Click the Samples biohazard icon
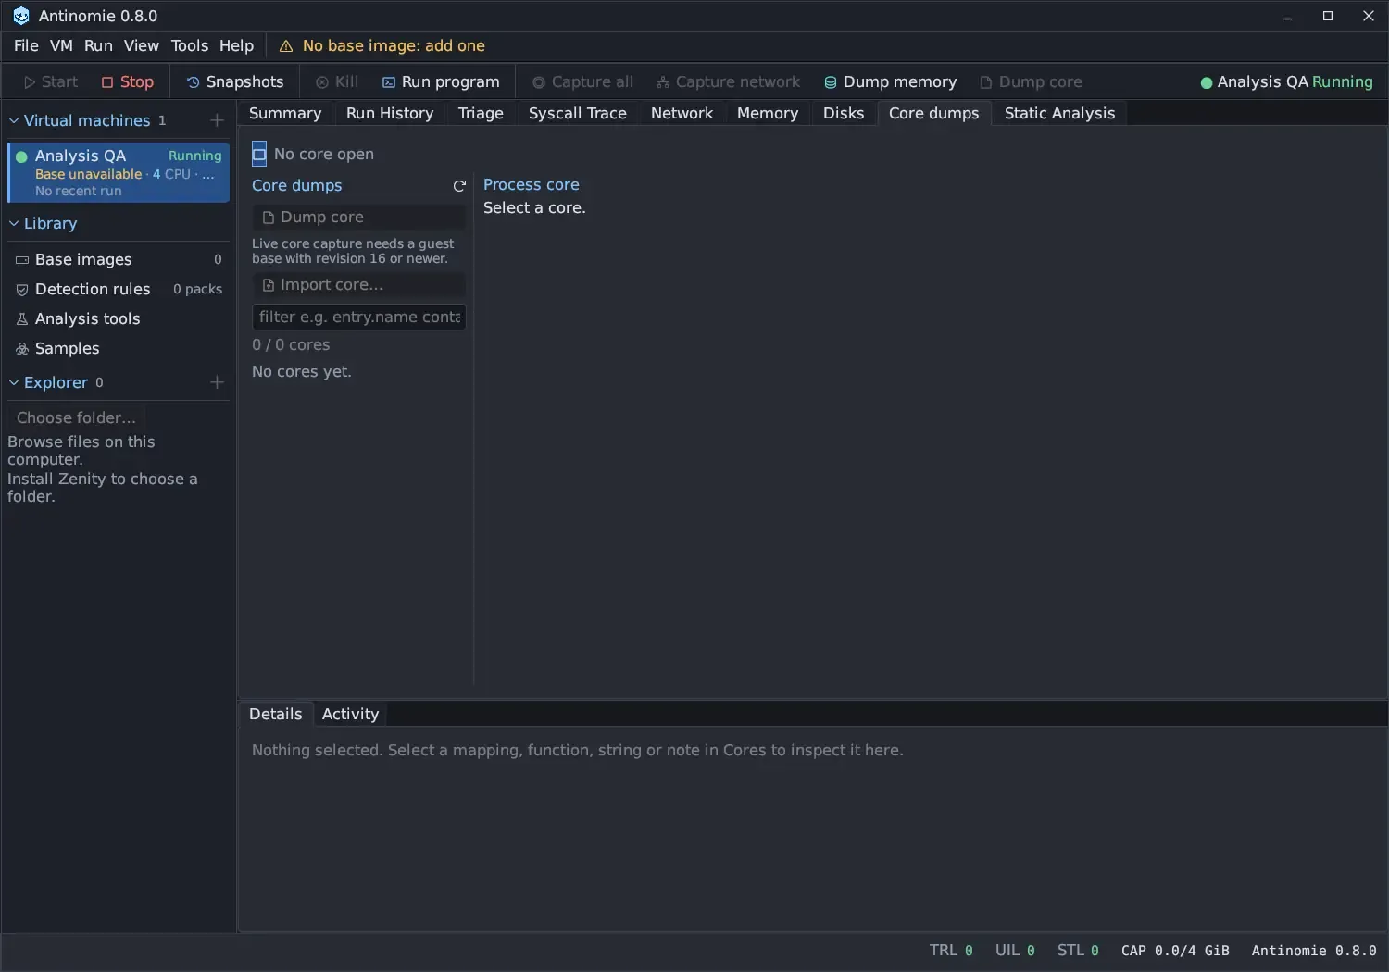This screenshot has width=1389, height=972. [22, 349]
